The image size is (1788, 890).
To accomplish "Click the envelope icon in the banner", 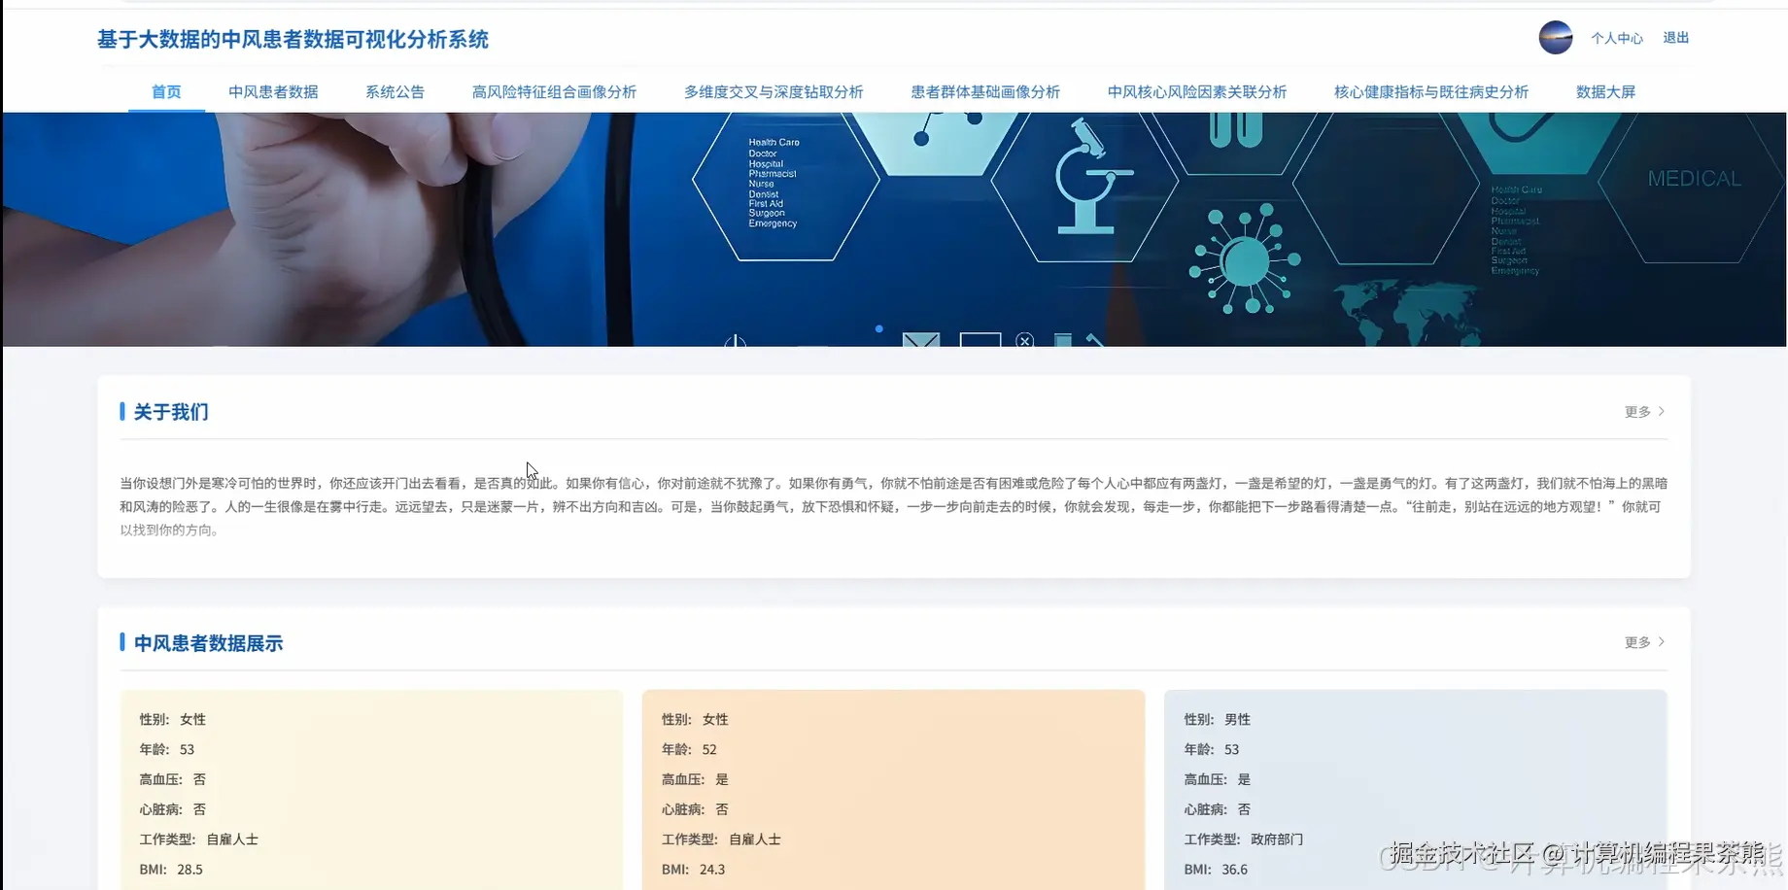I will [920, 342].
